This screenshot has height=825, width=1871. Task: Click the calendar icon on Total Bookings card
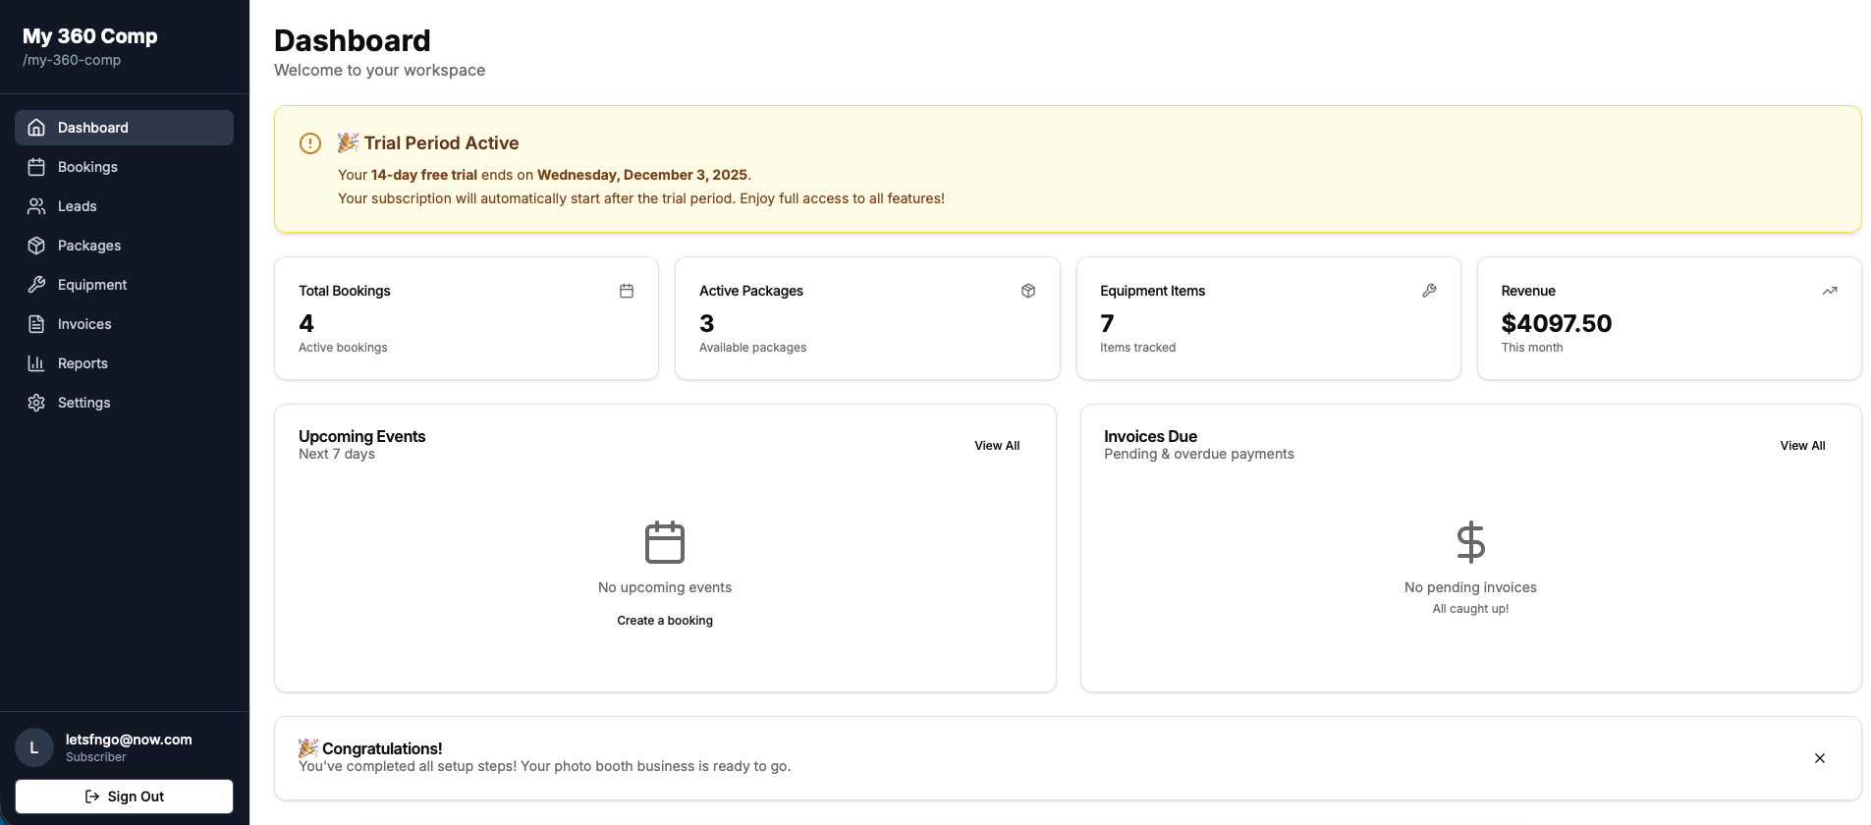pyautogui.click(x=627, y=291)
